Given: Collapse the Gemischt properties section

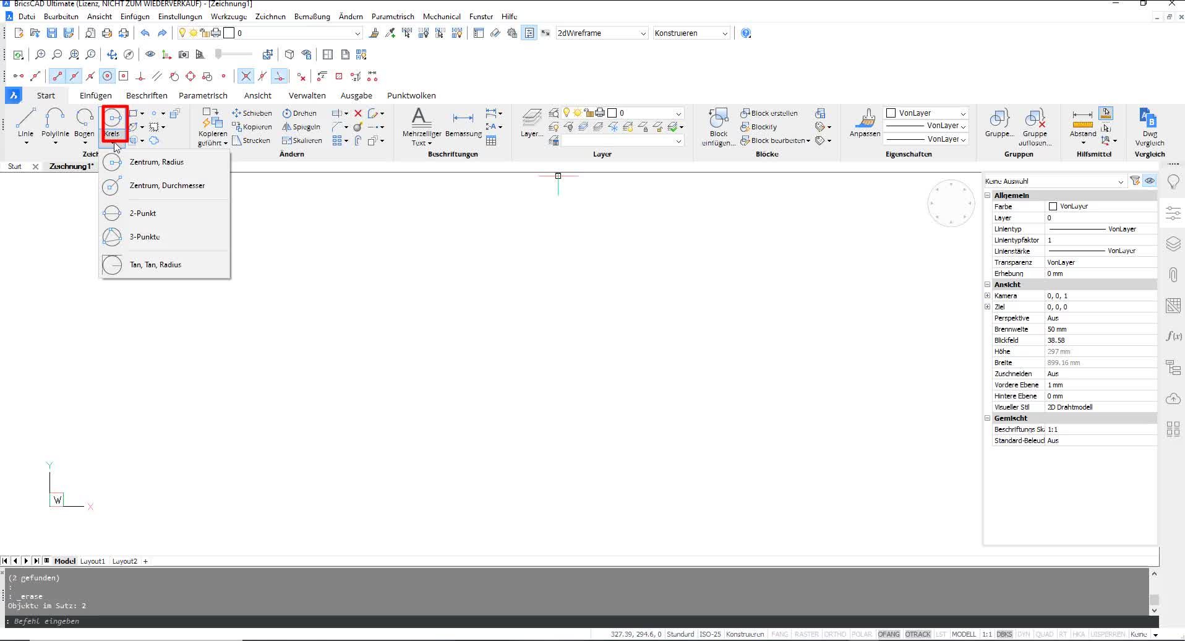Looking at the screenshot, I should point(988,418).
